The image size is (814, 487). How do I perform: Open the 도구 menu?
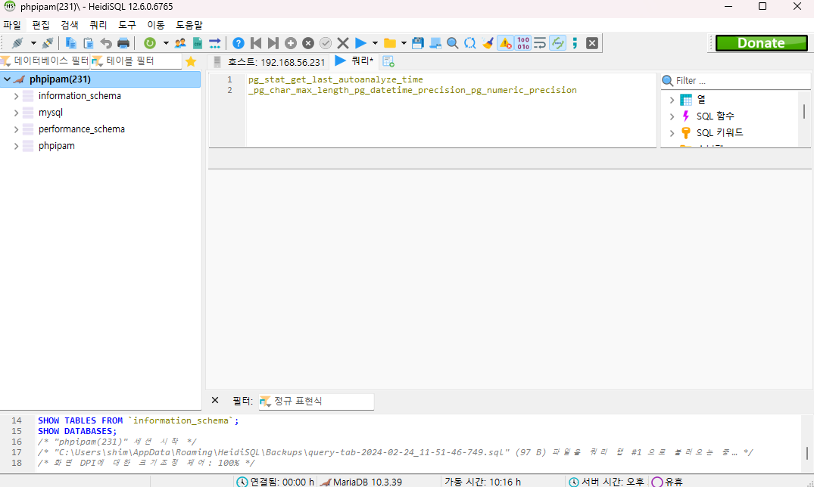point(126,25)
